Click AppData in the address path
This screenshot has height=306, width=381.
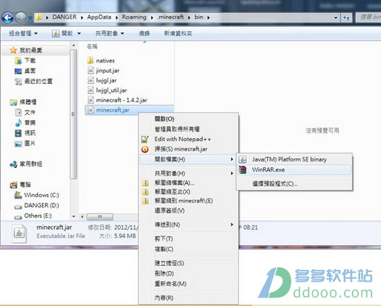click(99, 17)
